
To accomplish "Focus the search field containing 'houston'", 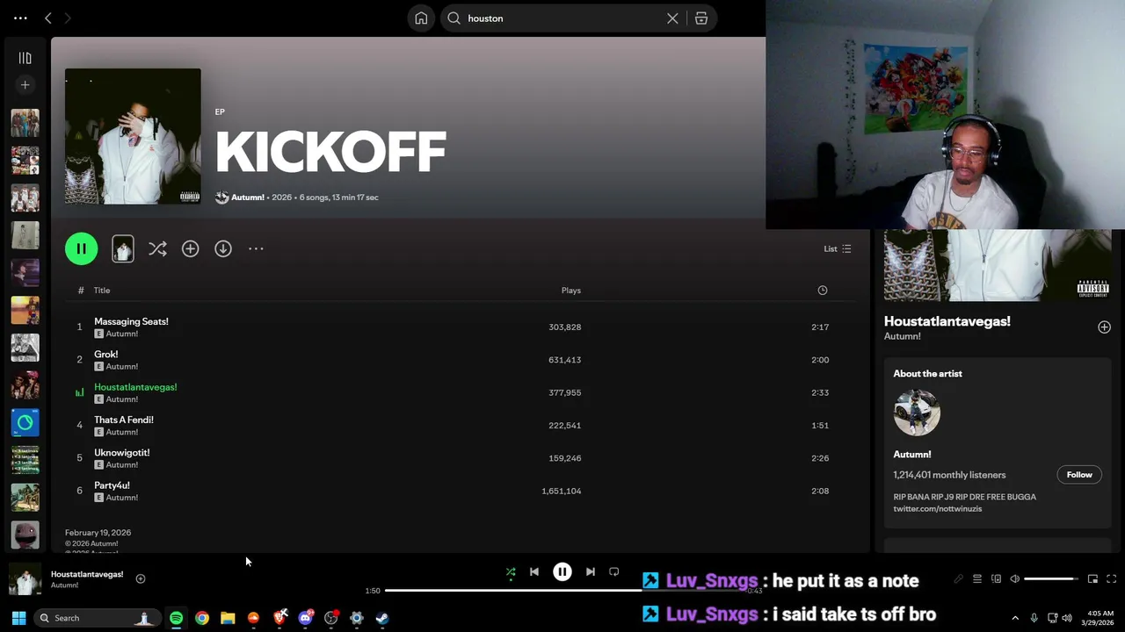I will tap(562, 18).
